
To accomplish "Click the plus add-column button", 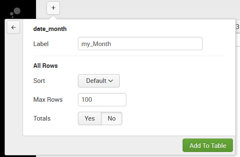I will click(53, 8).
